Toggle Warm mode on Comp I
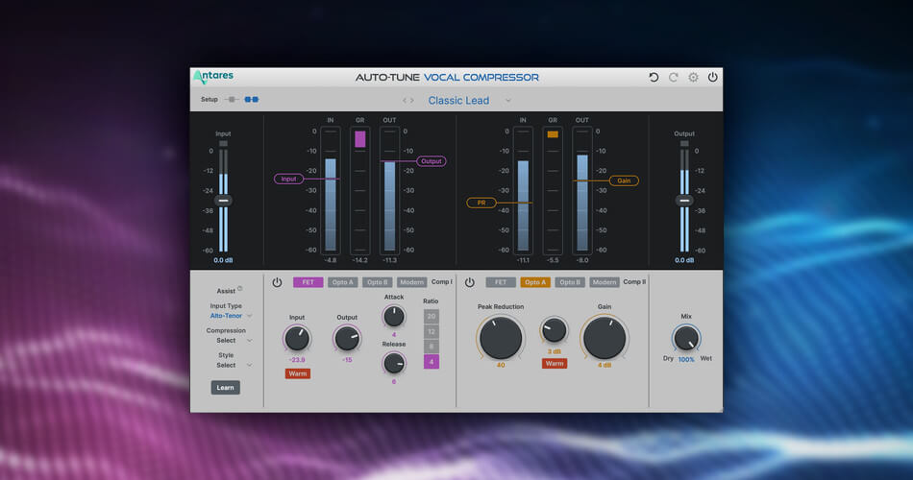The width and height of the screenshot is (913, 480). pyautogui.click(x=298, y=373)
